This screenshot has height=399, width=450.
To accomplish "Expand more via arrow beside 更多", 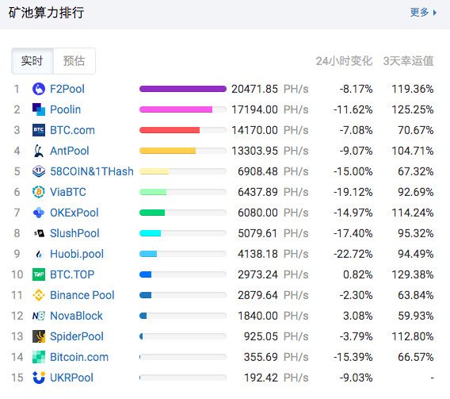I will click(435, 13).
